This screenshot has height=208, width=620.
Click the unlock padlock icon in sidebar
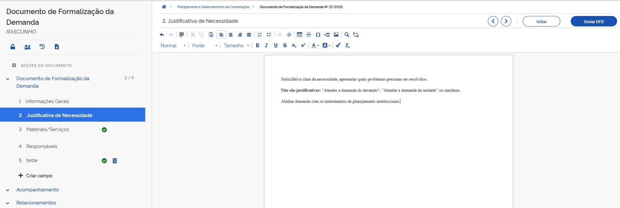point(13,47)
